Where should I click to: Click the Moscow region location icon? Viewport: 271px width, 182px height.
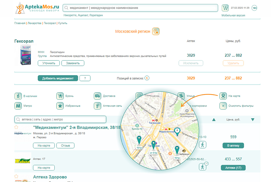coord(156,32)
